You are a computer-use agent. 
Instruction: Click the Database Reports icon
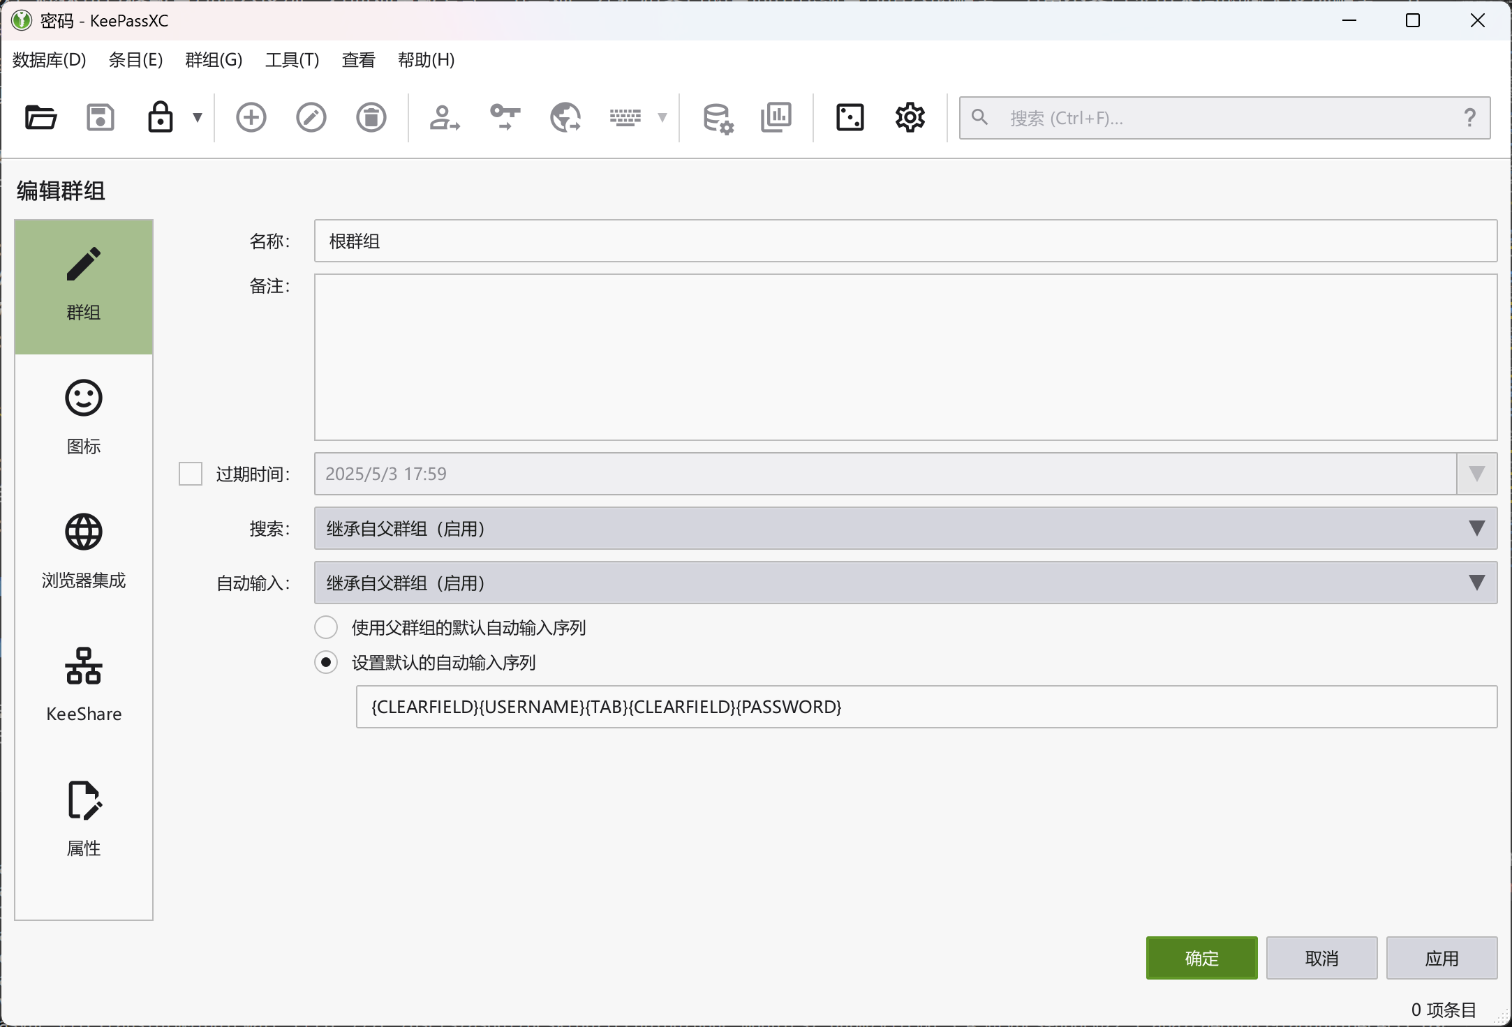pos(776,117)
